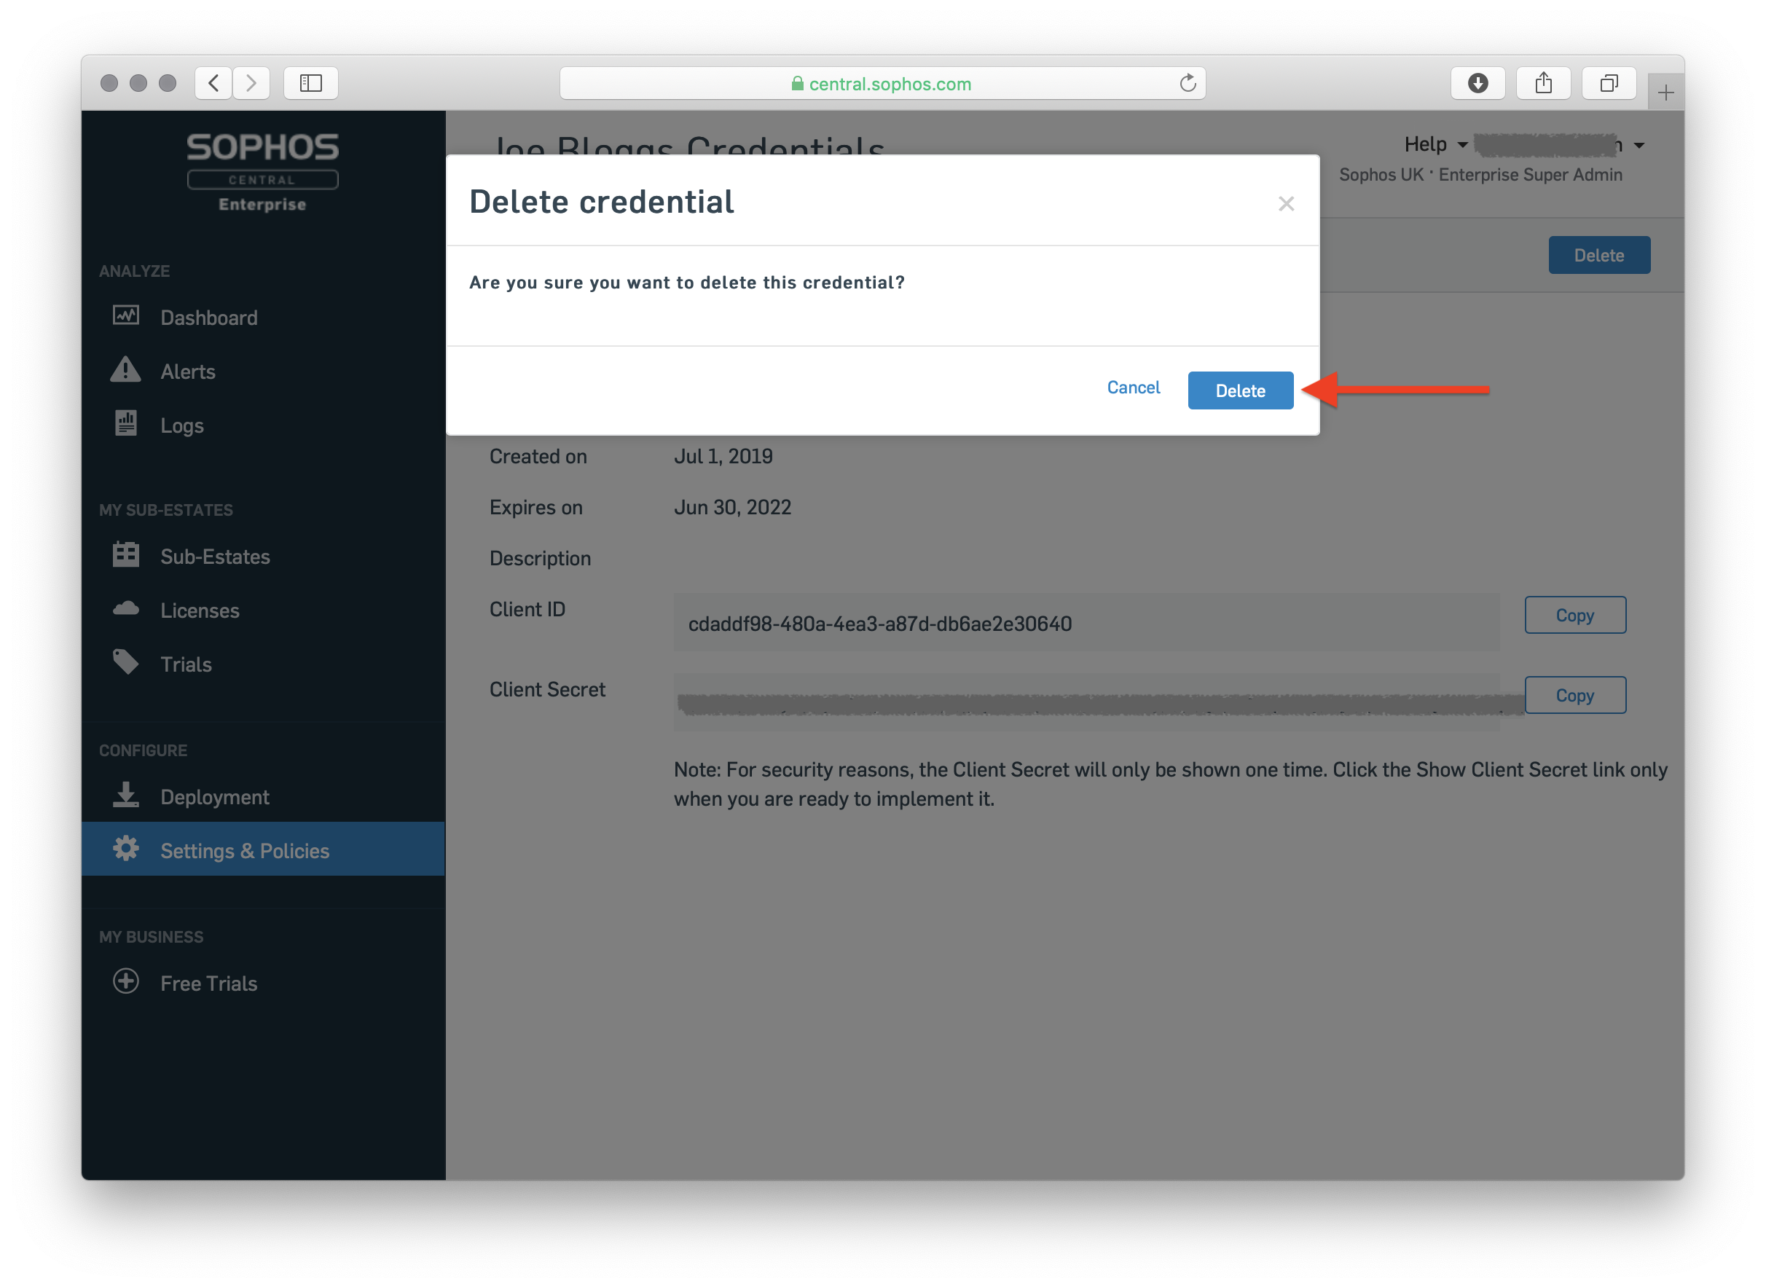Expand the Help dropdown menu
Viewport: 1766px width, 1288px height.
coord(1435,144)
